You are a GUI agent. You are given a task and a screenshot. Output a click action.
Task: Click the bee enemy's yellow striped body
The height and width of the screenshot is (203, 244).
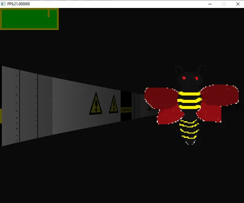(x=189, y=100)
